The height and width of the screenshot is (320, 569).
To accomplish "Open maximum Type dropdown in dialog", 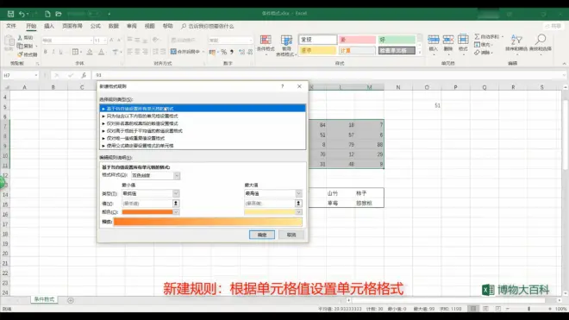I will click(298, 193).
